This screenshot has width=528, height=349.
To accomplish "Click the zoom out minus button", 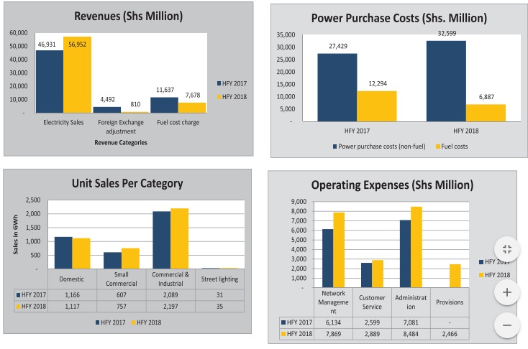I will tap(507, 325).
